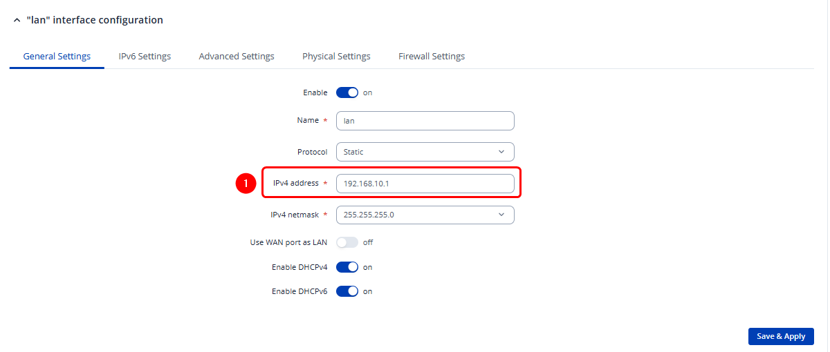Expand the IPv4 netmask dropdown
Image resolution: width=830 pixels, height=352 pixels.
[x=425, y=215]
